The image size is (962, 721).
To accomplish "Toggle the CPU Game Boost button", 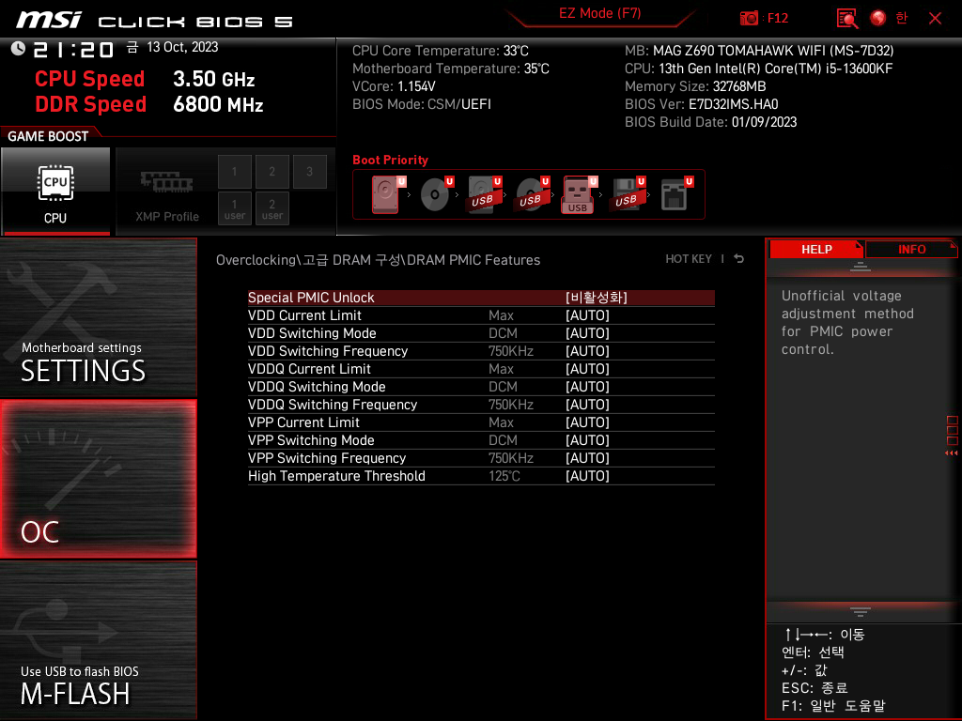I will (x=55, y=192).
